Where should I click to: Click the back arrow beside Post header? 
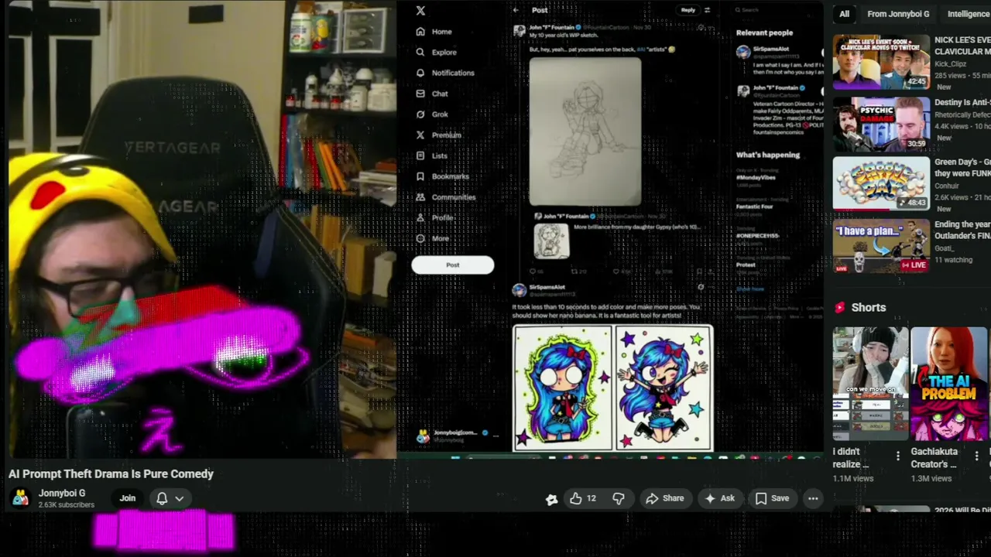[516, 10]
